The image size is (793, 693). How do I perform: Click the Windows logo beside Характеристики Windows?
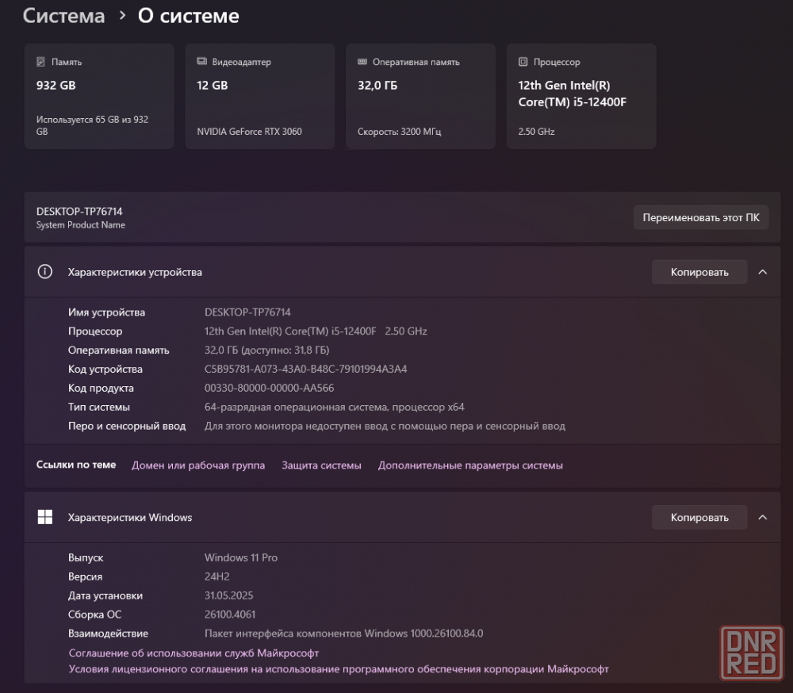point(45,517)
